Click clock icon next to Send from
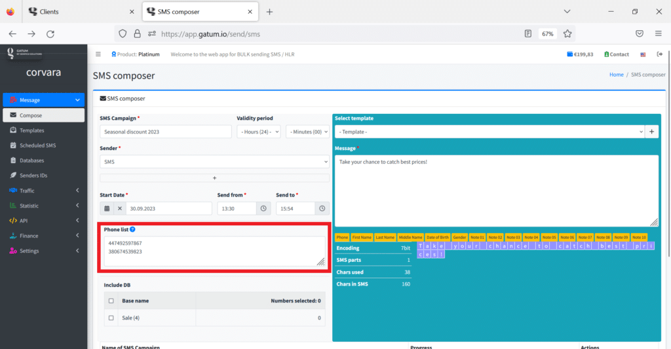 (263, 208)
